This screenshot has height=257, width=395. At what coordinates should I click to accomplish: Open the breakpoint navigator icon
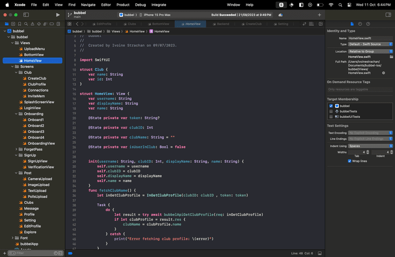[x=52, y=24]
